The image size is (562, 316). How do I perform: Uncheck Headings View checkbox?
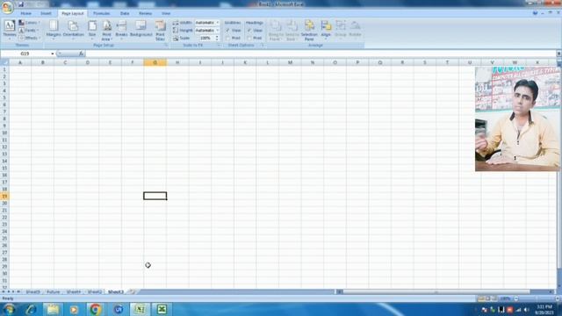[249, 31]
